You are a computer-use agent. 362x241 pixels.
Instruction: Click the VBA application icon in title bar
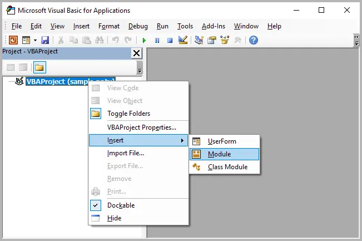pos(11,10)
